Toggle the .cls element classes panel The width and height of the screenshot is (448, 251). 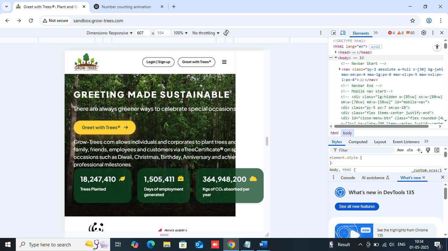pos(410,150)
